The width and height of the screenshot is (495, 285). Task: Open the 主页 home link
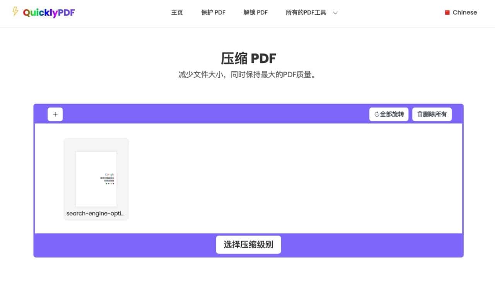pos(177,12)
